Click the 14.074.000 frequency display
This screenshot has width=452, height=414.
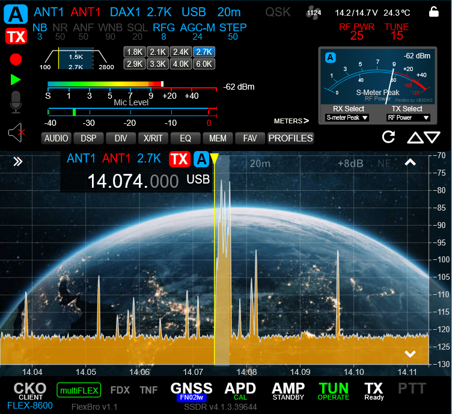133,181
